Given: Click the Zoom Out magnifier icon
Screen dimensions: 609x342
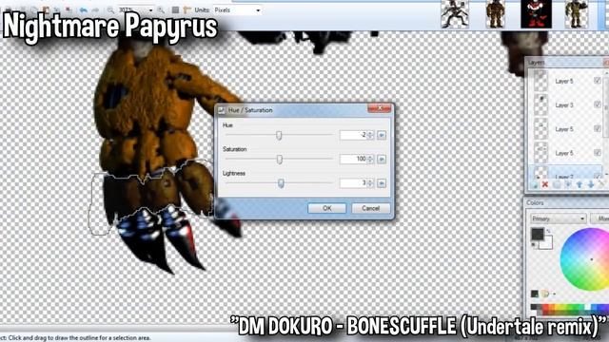Looking at the screenshot, I should [110, 10].
